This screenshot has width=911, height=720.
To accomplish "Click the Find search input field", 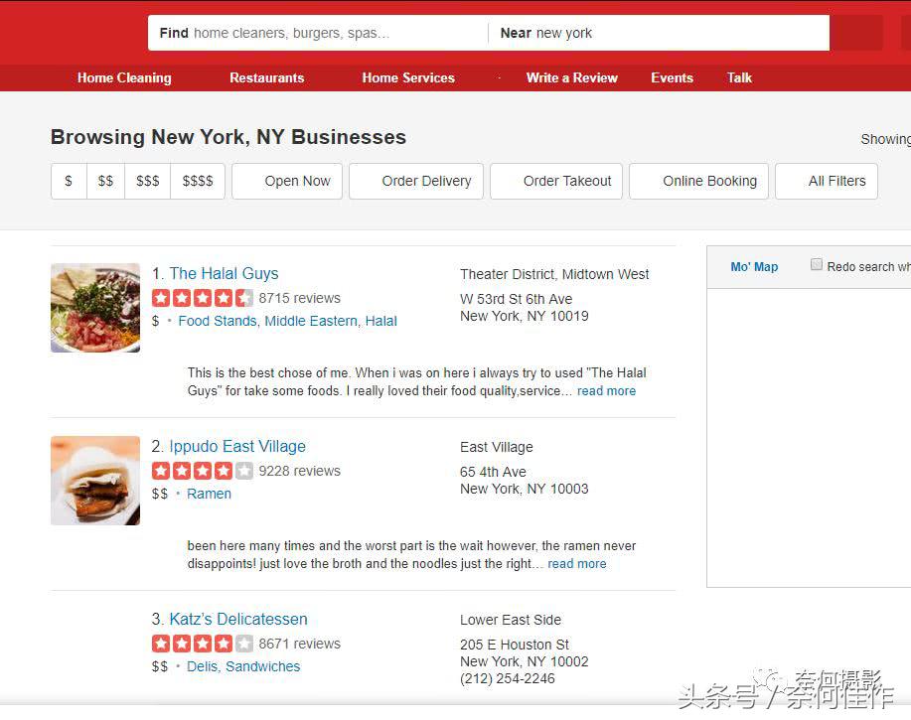I will [x=318, y=33].
